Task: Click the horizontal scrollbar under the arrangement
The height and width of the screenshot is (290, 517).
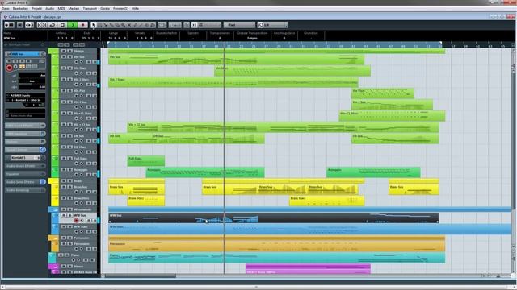Action: coord(140,275)
